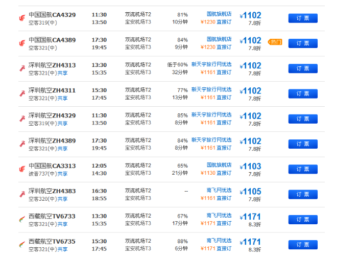Click on-time rate 低于60% for ZH4313
This screenshot has height=259, width=358.
(x=177, y=65)
